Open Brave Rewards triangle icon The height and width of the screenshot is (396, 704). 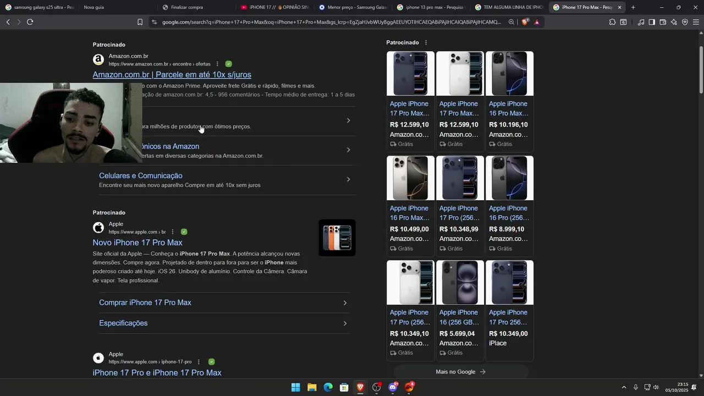pos(537,22)
